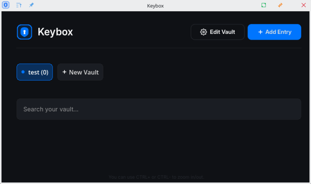Click the Keybox window title text
The height and width of the screenshot is (184, 311).
[155, 6]
